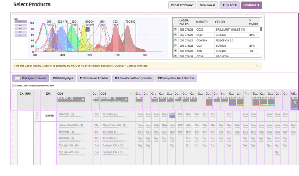Toggle Limit to Core Facility Recommended Colors
Screen dimensions: 299x176
pos(13,85)
